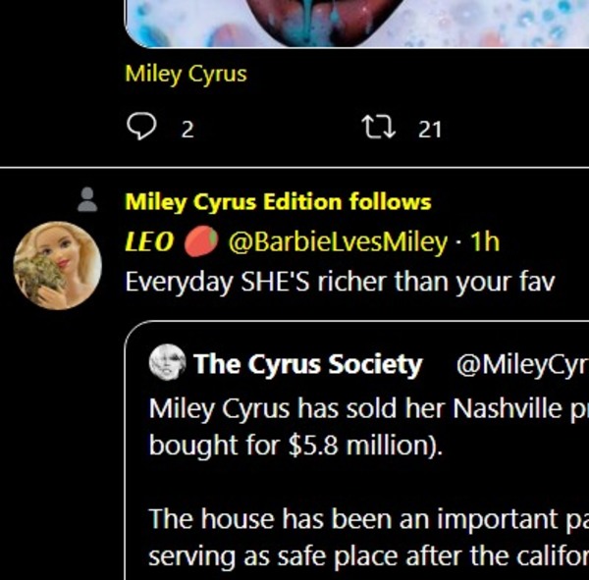This screenshot has width=589, height=580.
Task: Click the gray person follows icon
Action: pyautogui.click(x=87, y=200)
